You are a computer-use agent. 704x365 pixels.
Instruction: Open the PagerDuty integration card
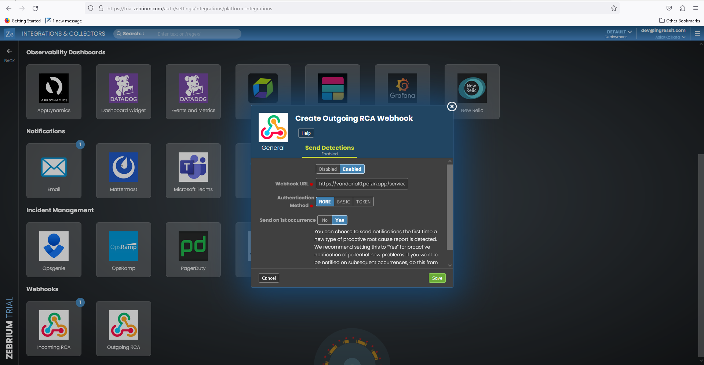(x=193, y=250)
